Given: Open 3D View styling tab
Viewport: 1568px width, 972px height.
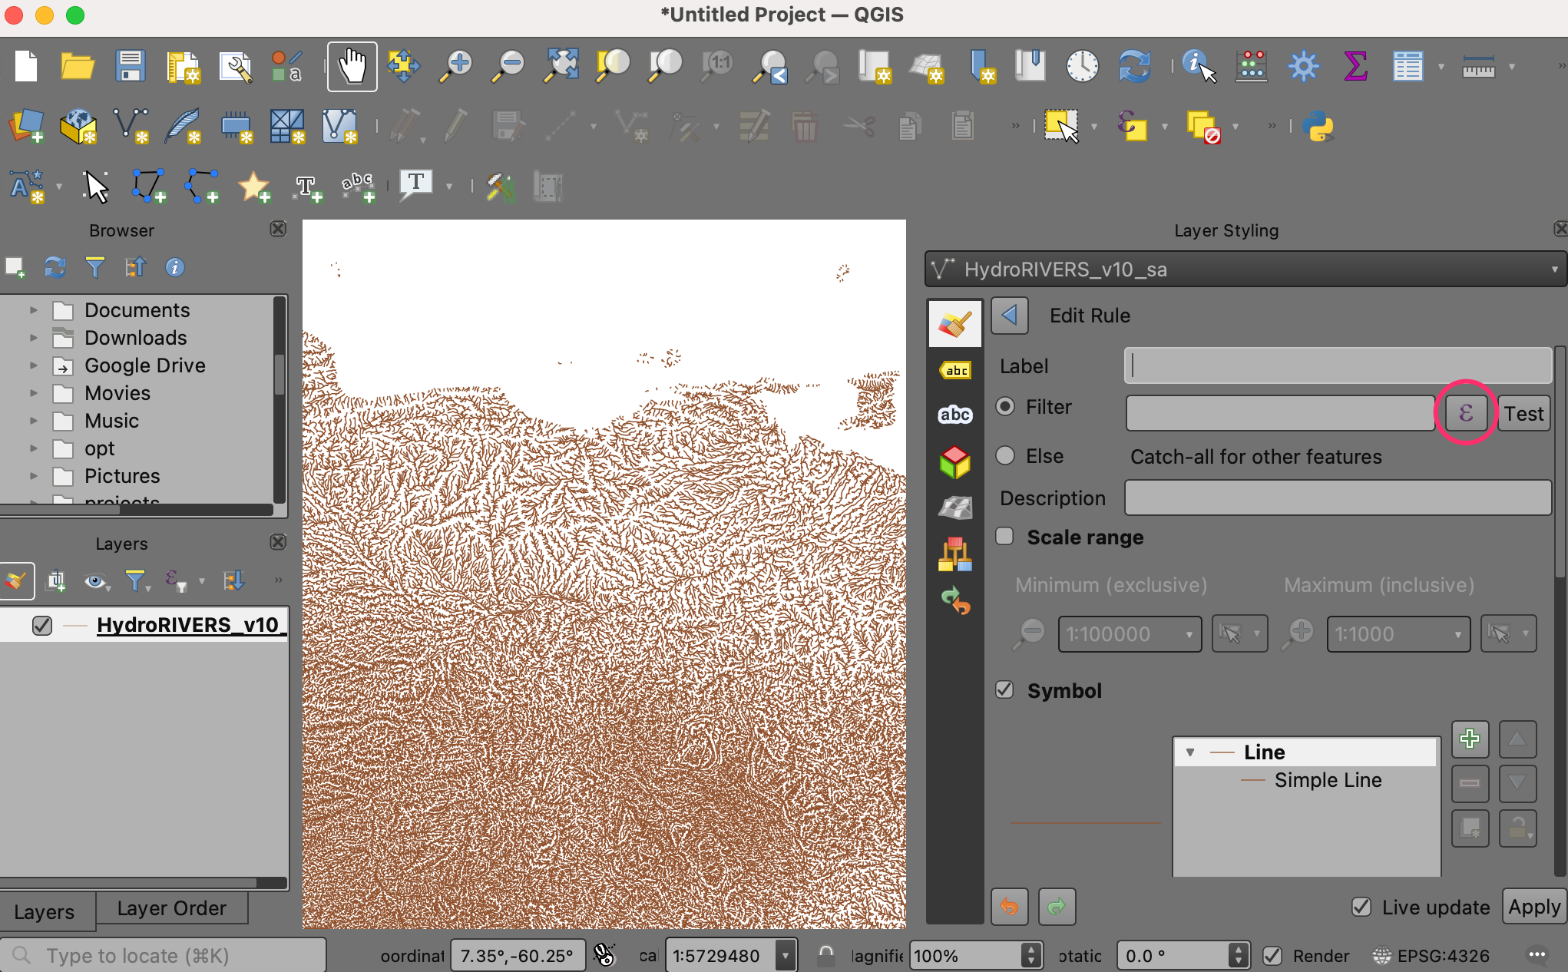Looking at the screenshot, I should tap(955, 462).
